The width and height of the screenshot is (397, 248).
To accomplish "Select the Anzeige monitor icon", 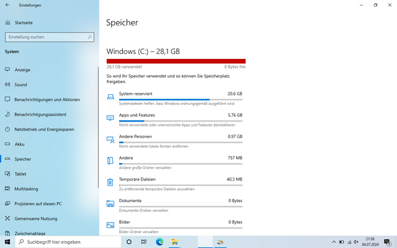I will pyautogui.click(x=7, y=69).
